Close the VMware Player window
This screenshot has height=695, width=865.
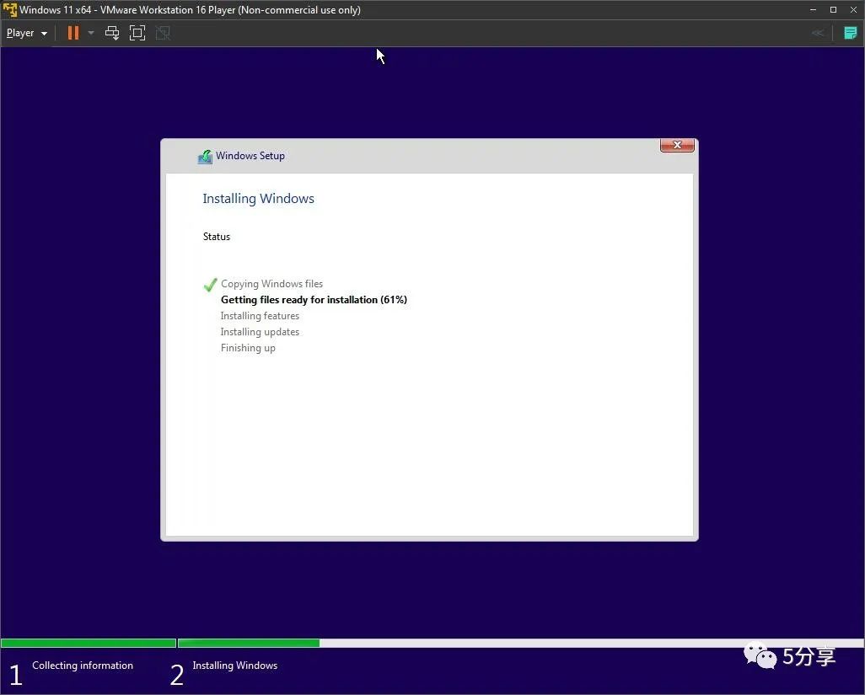pyautogui.click(x=853, y=10)
